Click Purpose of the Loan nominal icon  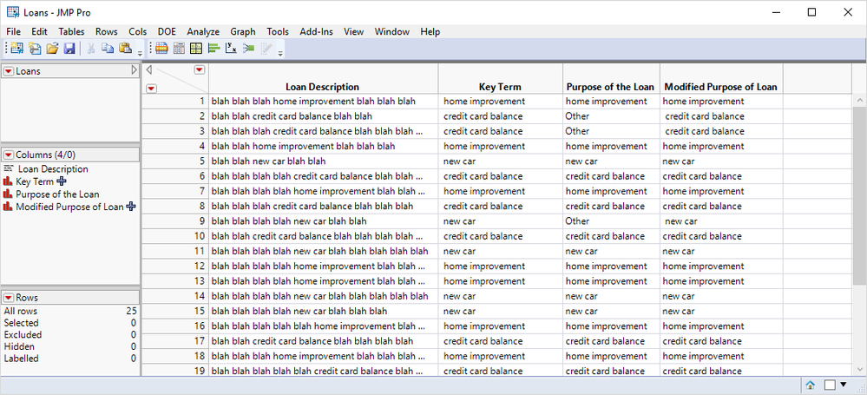coord(8,194)
